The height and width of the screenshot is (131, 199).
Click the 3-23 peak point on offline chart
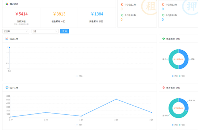tap(116, 99)
